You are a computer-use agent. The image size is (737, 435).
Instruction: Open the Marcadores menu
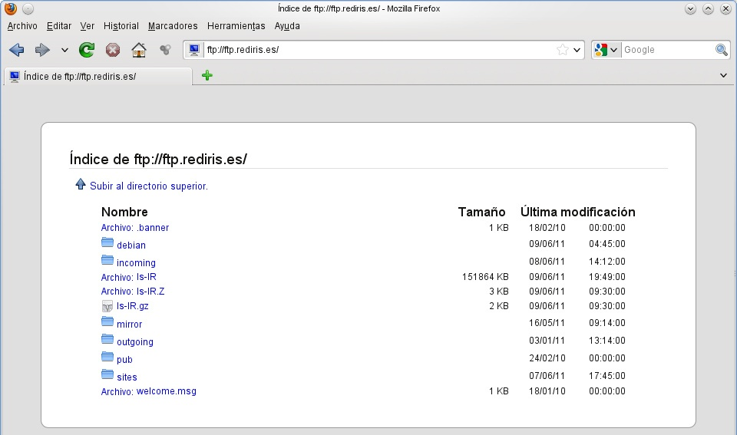click(172, 26)
